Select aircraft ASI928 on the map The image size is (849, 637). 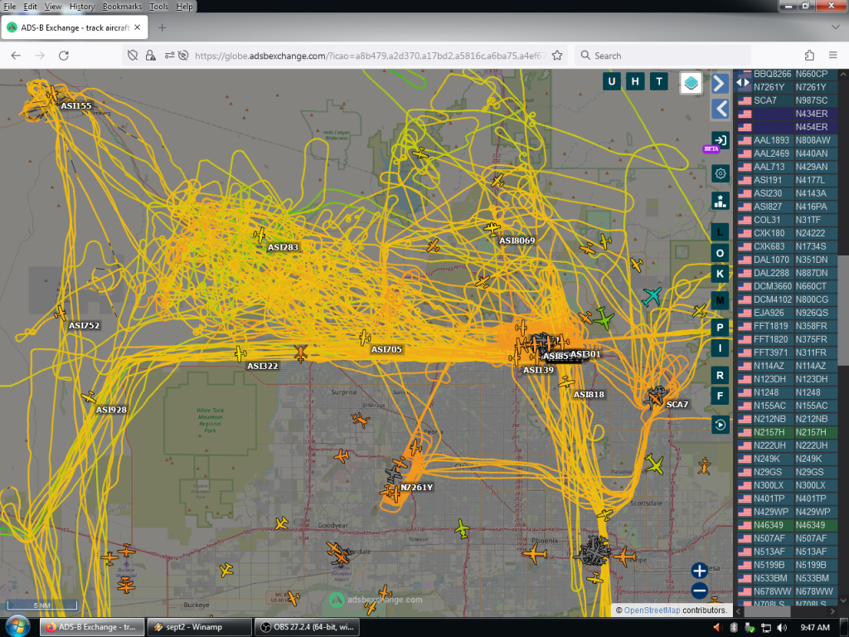[89, 397]
